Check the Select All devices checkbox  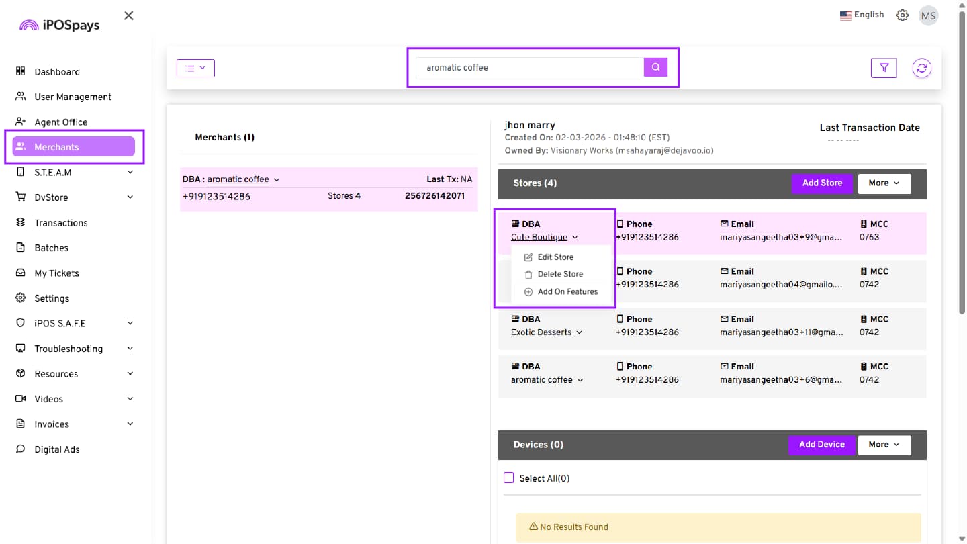509,478
